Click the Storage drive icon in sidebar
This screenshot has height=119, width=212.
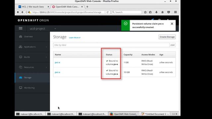click(21, 77)
